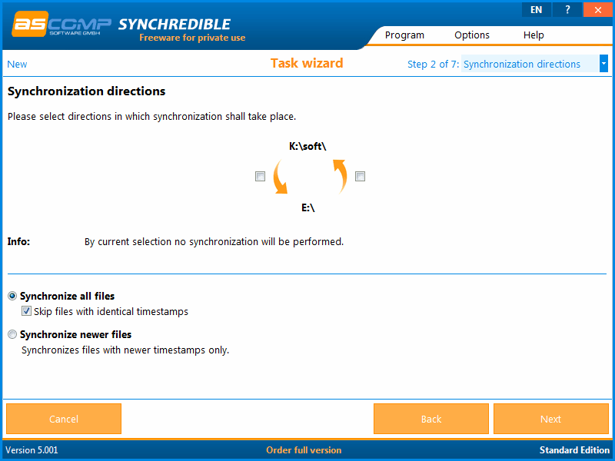This screenshot has width=615, height=461.
Task: Close the Synchredible window
Action: click(598, 10)
